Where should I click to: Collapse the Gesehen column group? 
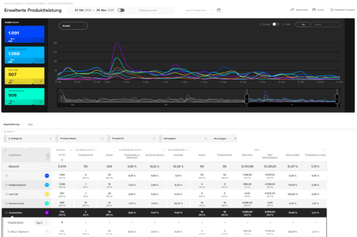click(x=71, y=150)
